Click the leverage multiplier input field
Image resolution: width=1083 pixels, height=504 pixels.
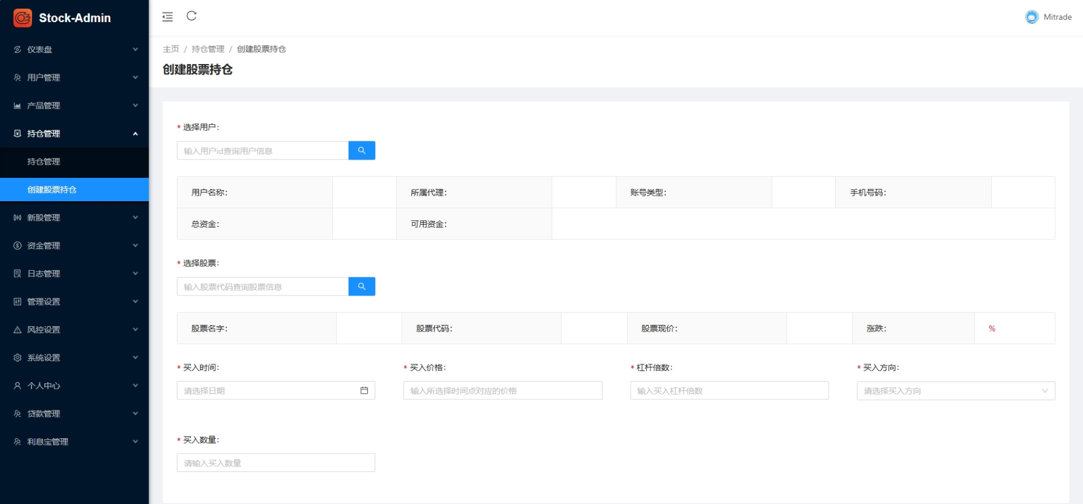click(729, 391)
